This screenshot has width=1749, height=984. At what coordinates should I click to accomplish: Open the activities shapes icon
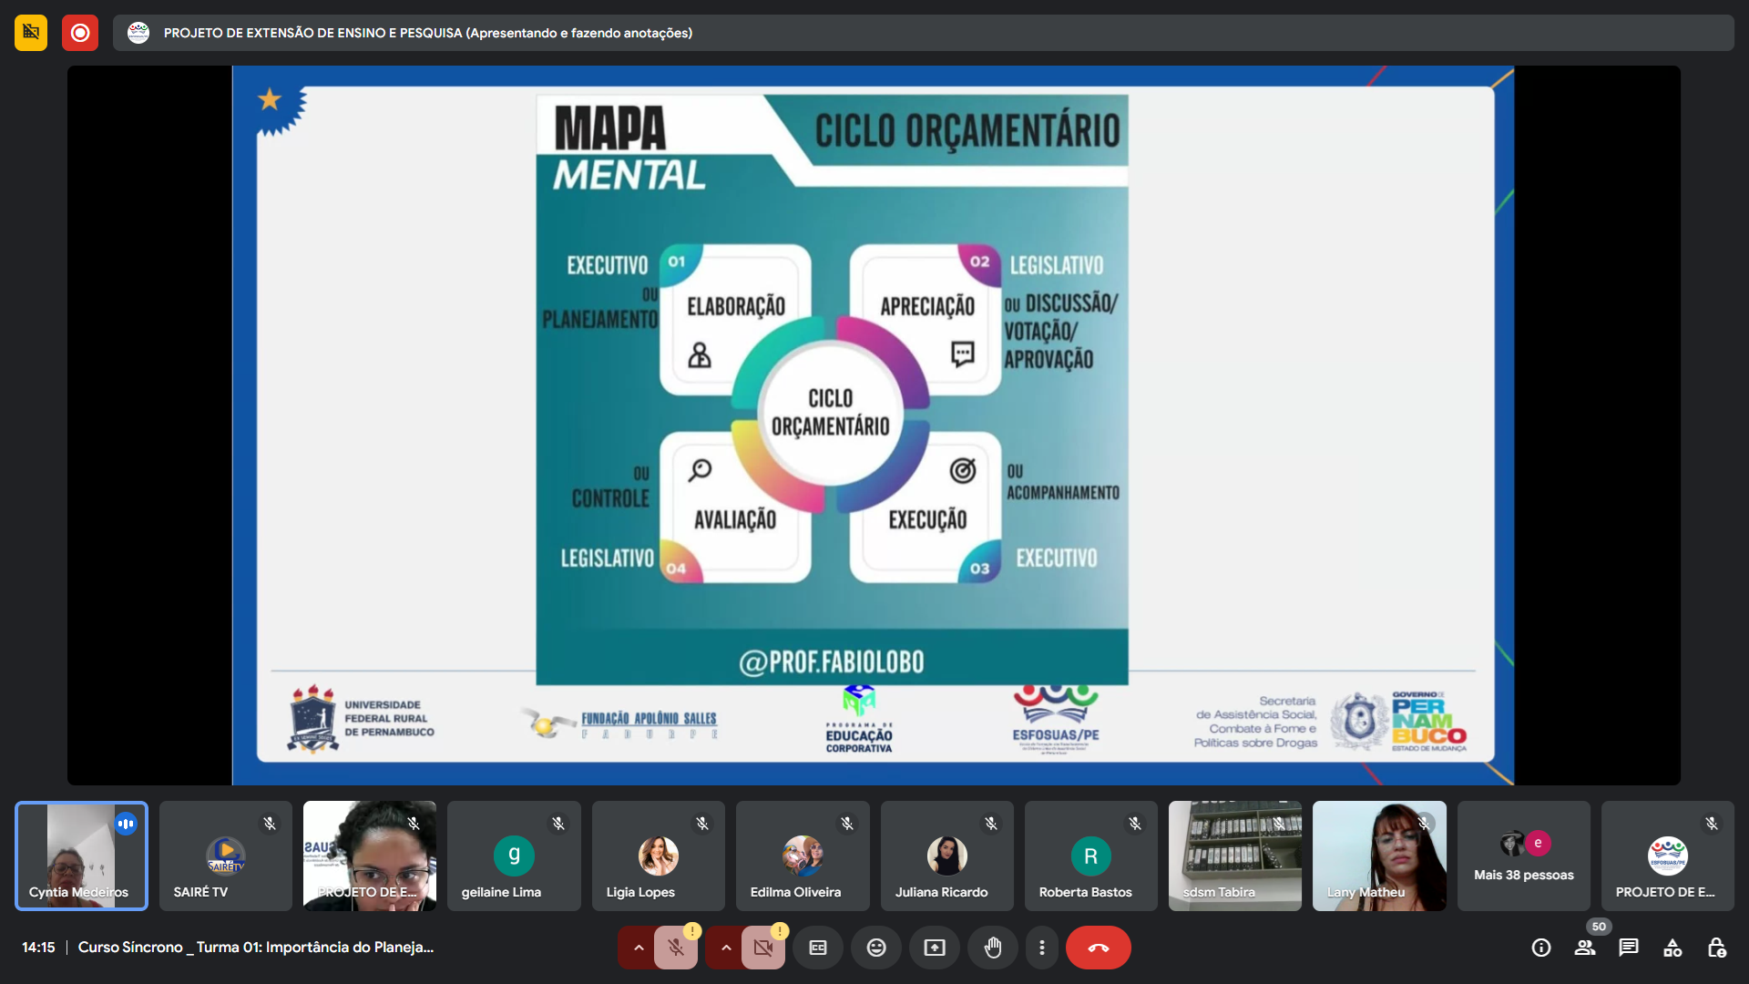pos(1672,948)
